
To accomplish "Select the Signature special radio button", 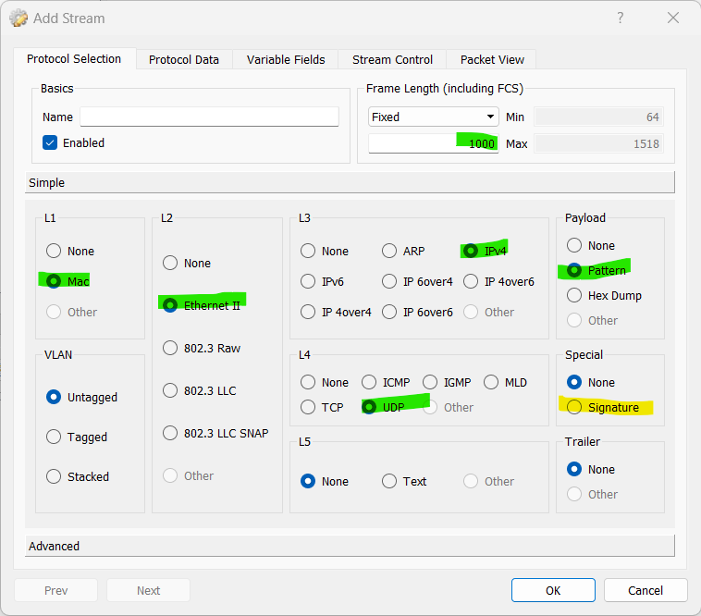I will (x=574, y=407).
